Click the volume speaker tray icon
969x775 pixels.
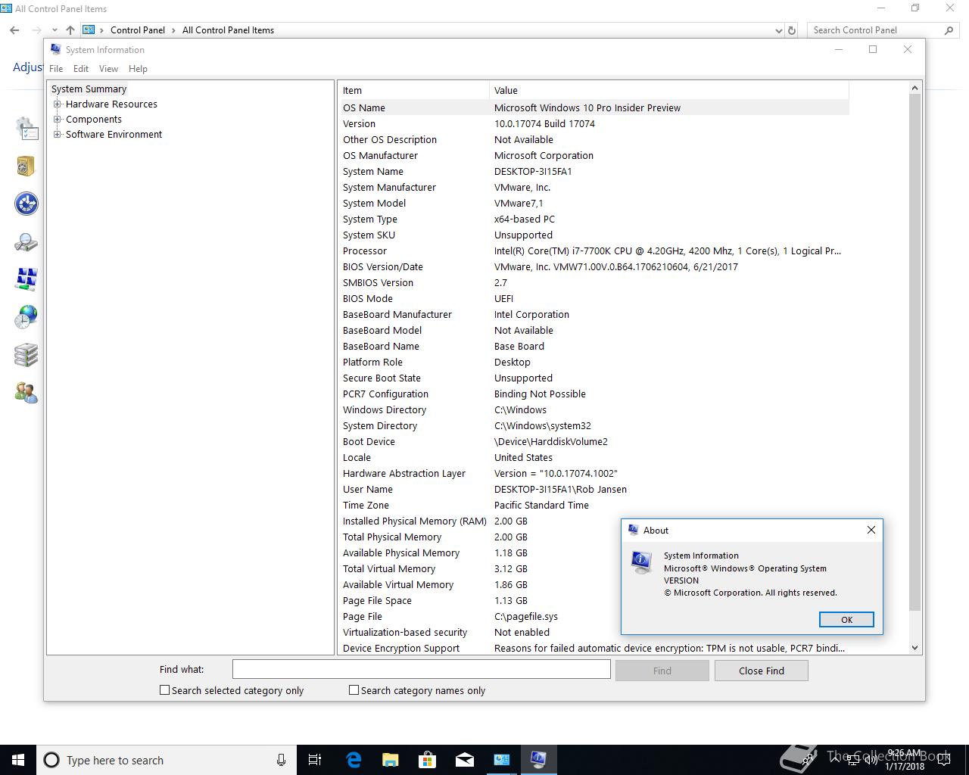tap(872, 759)
